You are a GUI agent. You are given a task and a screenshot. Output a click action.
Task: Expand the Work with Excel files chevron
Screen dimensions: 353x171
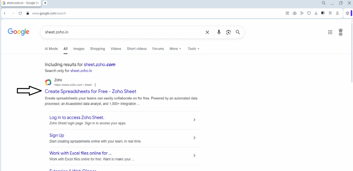point(194,155)
